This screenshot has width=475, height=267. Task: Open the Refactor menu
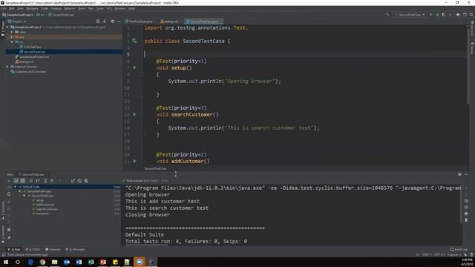pos(69,8)
